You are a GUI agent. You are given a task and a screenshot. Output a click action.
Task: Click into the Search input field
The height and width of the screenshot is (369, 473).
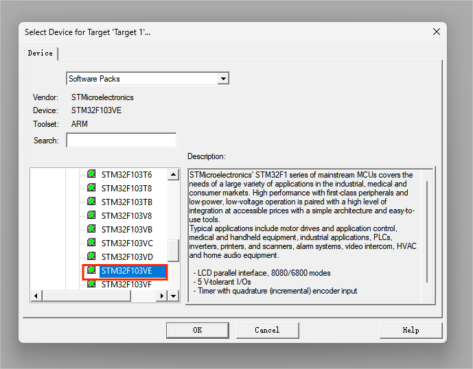click(121, 141)
